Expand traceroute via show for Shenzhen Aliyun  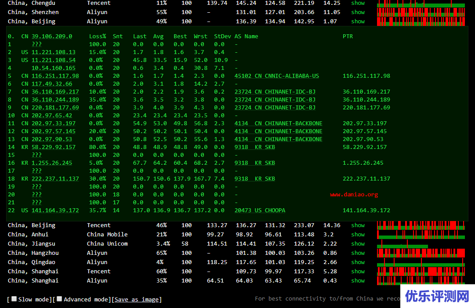pos(358,12)
